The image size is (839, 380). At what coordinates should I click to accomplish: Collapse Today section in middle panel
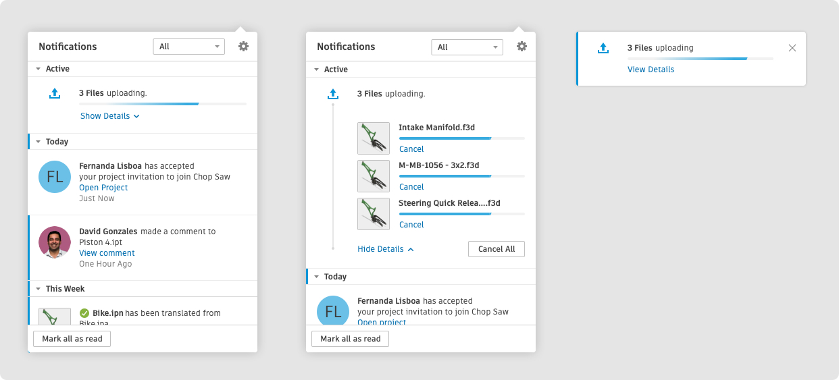coord(317,277)
